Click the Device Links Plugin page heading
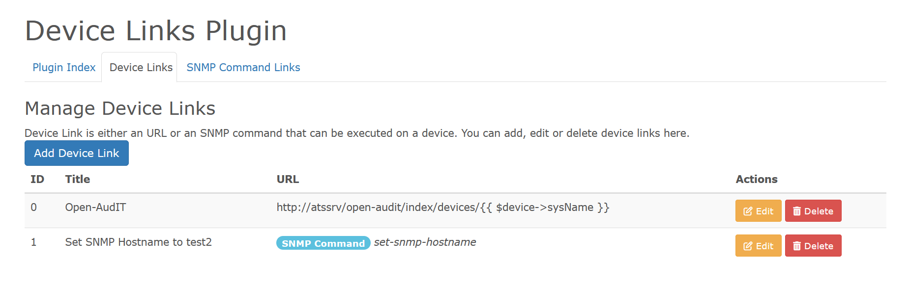The width and height of the screenshot is (909, 287). point(156,31)
